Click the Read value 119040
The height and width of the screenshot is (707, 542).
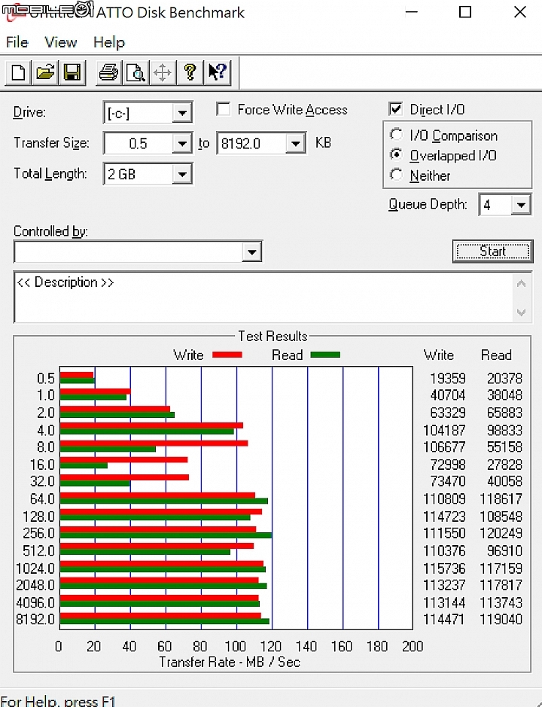pos(501,619)
